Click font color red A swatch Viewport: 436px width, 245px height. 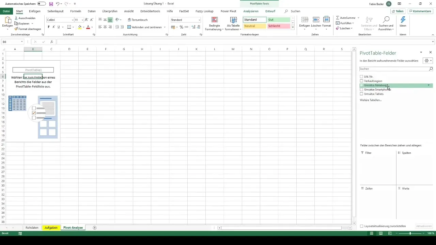tap(88, 27)
